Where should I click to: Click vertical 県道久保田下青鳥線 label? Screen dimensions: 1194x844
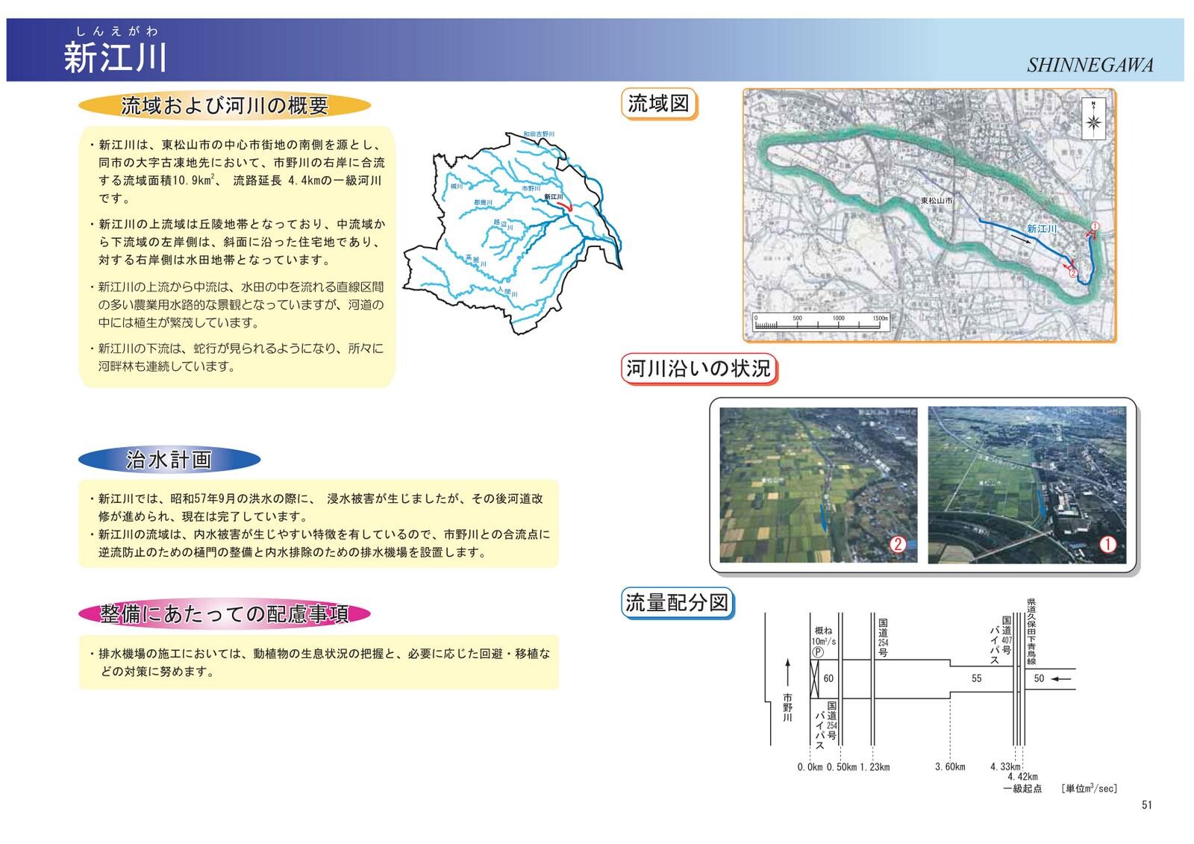pos(1032,632)
